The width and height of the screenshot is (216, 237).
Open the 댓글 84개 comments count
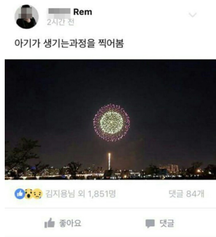click(x=186, y=194)
